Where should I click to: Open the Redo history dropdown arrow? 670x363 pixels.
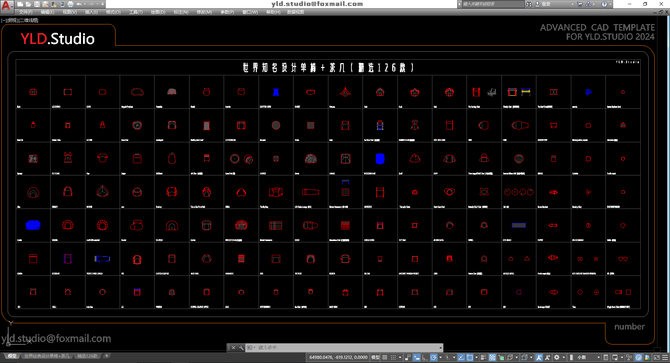[x=97, y=4]
